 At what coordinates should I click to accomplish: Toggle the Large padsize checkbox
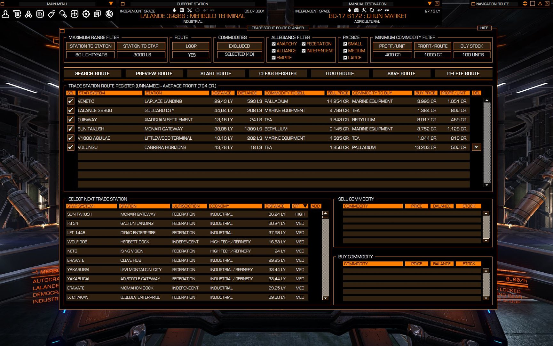pyautogui.click(x=345, y=58)
